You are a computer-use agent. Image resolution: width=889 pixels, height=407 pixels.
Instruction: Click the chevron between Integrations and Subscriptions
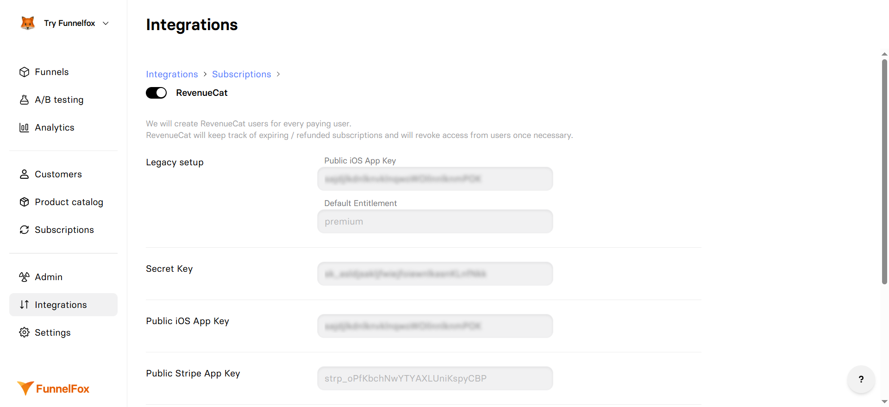pyautogui.click(x=205, y=74)
